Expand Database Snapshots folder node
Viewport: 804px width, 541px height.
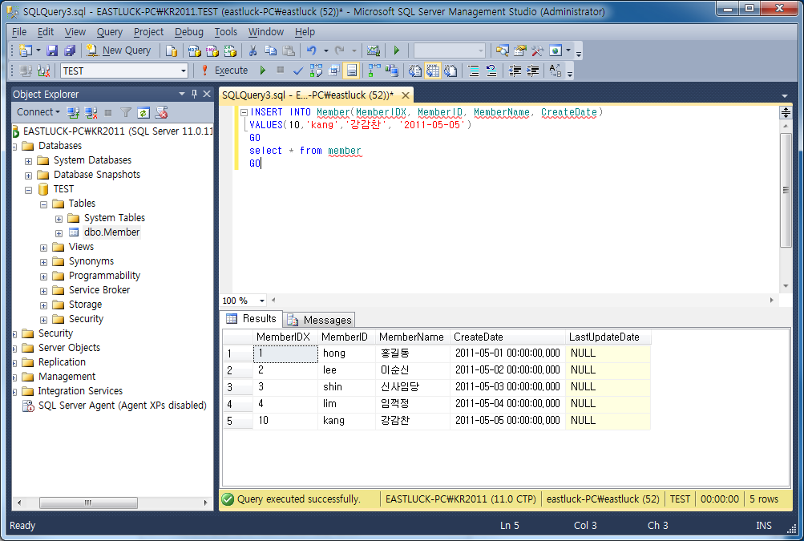[29, 176]
